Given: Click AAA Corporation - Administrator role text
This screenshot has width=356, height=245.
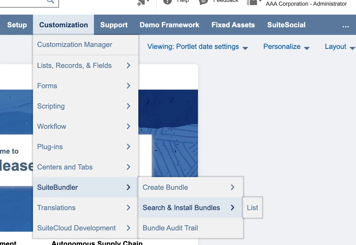Looking at the screenshot, I should coord(306,4).
